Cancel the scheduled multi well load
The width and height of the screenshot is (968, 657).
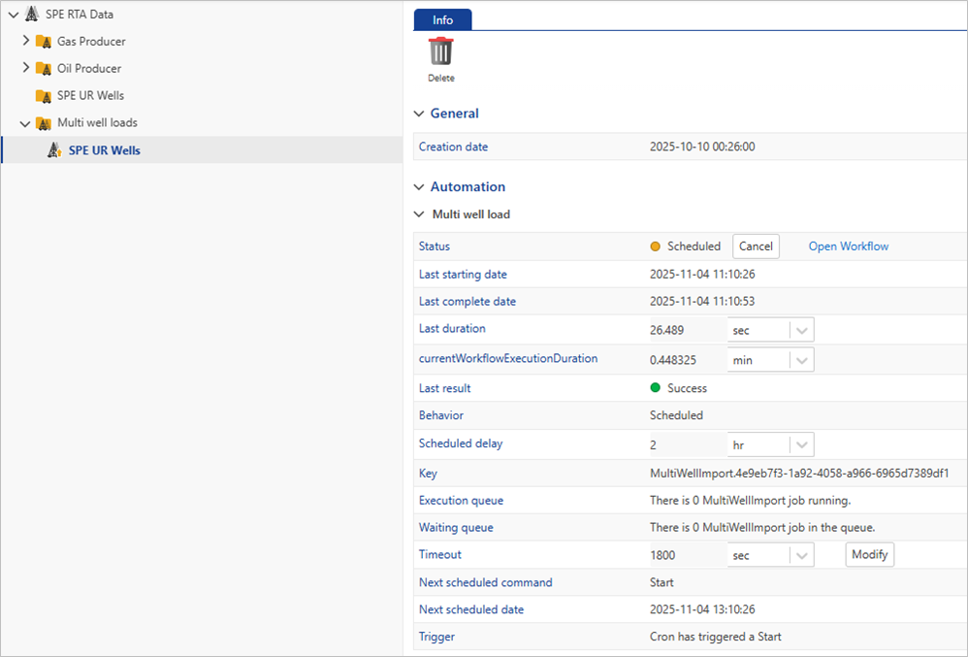point(756,246)
